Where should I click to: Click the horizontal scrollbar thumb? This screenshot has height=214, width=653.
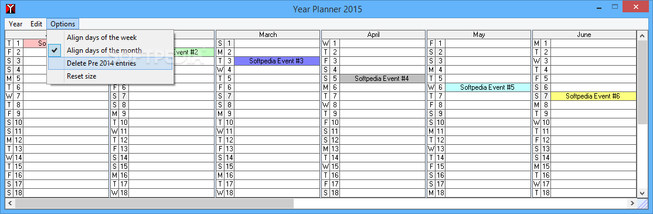(155, 203)
